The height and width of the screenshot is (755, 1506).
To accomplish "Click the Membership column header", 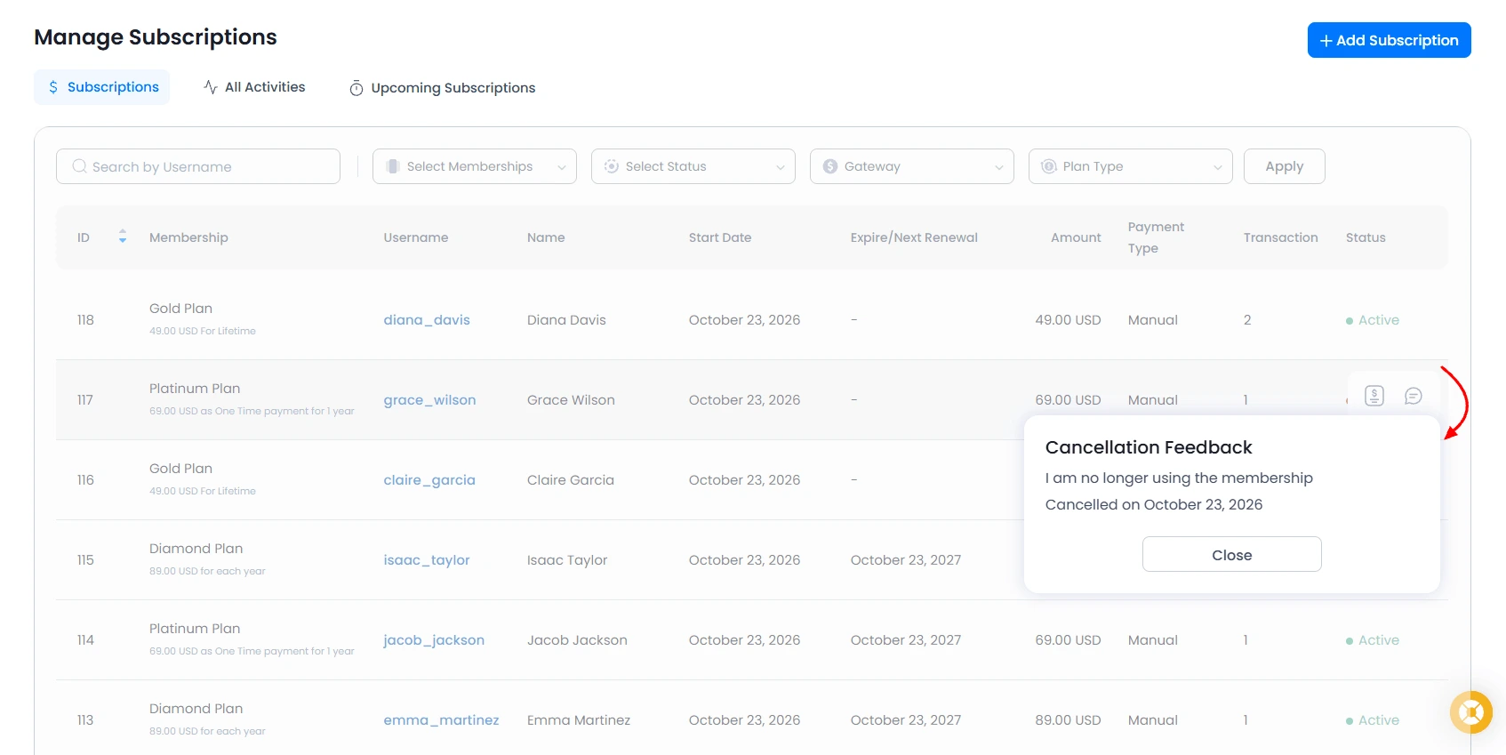I will 188,237.
